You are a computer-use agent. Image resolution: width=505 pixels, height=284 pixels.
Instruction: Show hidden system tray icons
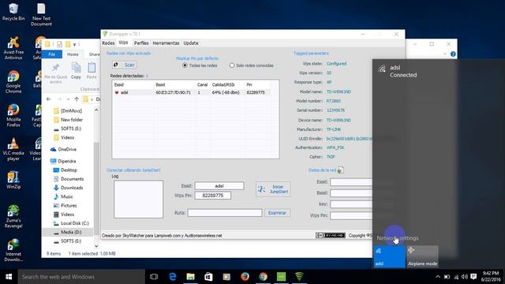438,277
